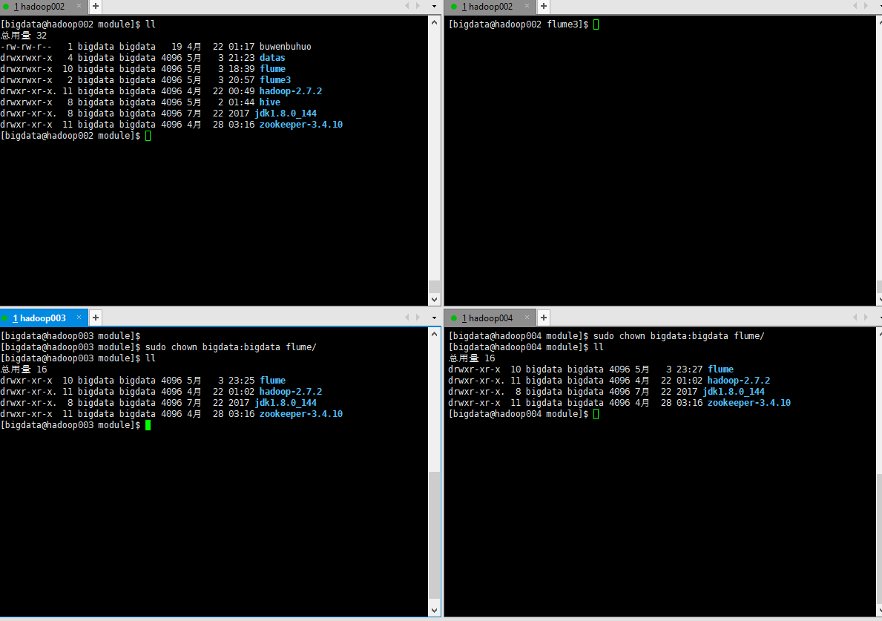
Task: Click 'zookeeper-3.4.10' in hadoop003 terminal
Action: (301, 414)
